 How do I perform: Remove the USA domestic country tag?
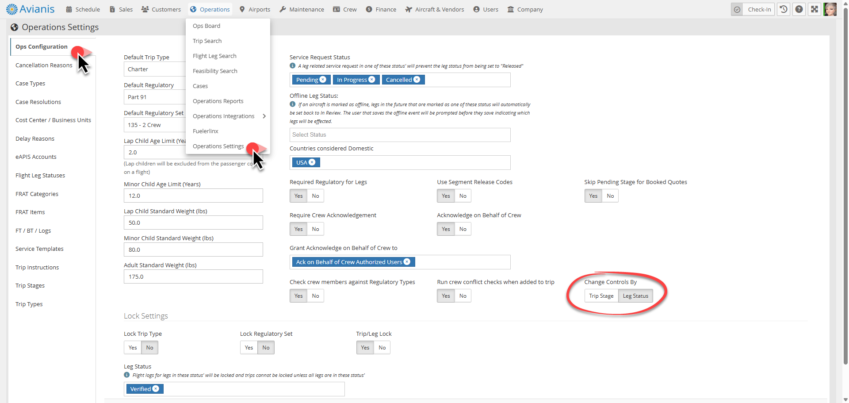click(312, 162)
